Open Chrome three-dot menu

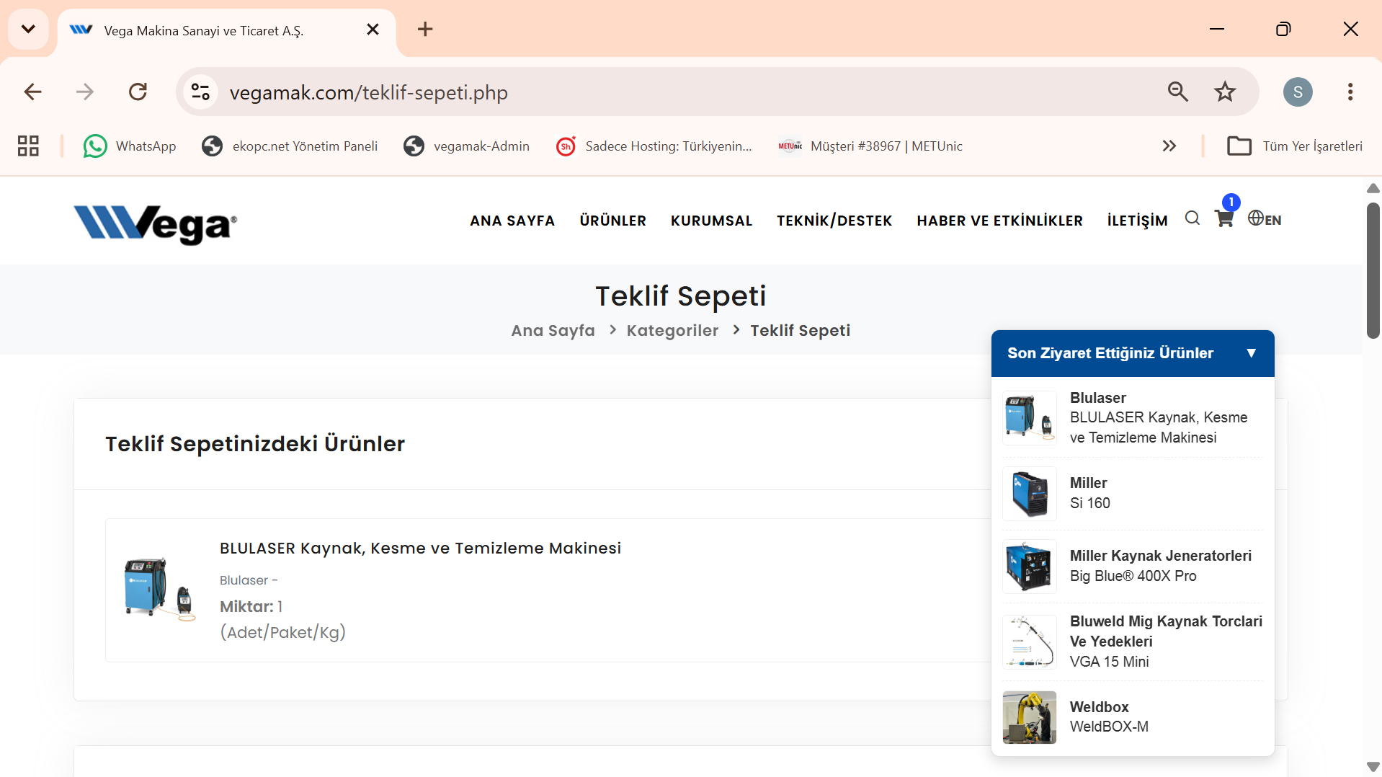point(1350,92)
